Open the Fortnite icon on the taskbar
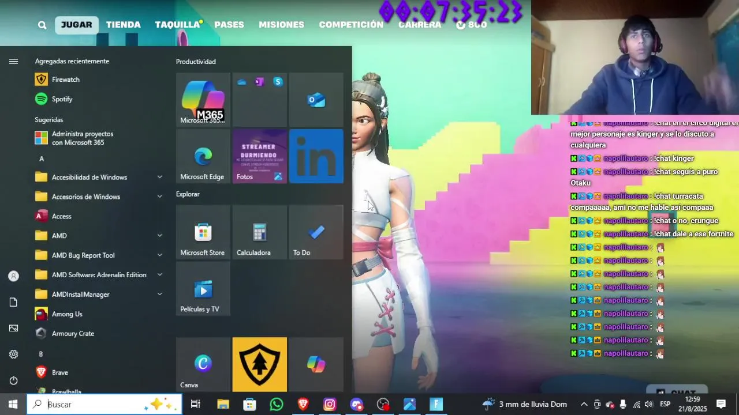The width and height of the screenshot is (739, 415). click(436, 405)
